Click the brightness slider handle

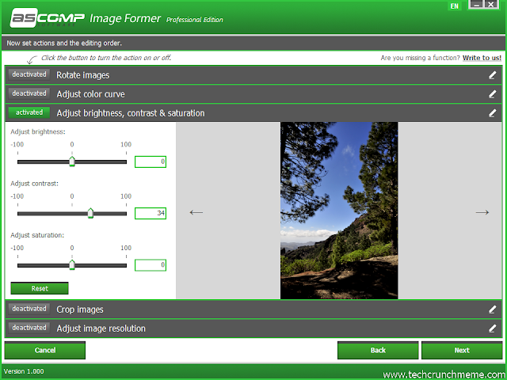pyautogui.click(x=72, y=161)
